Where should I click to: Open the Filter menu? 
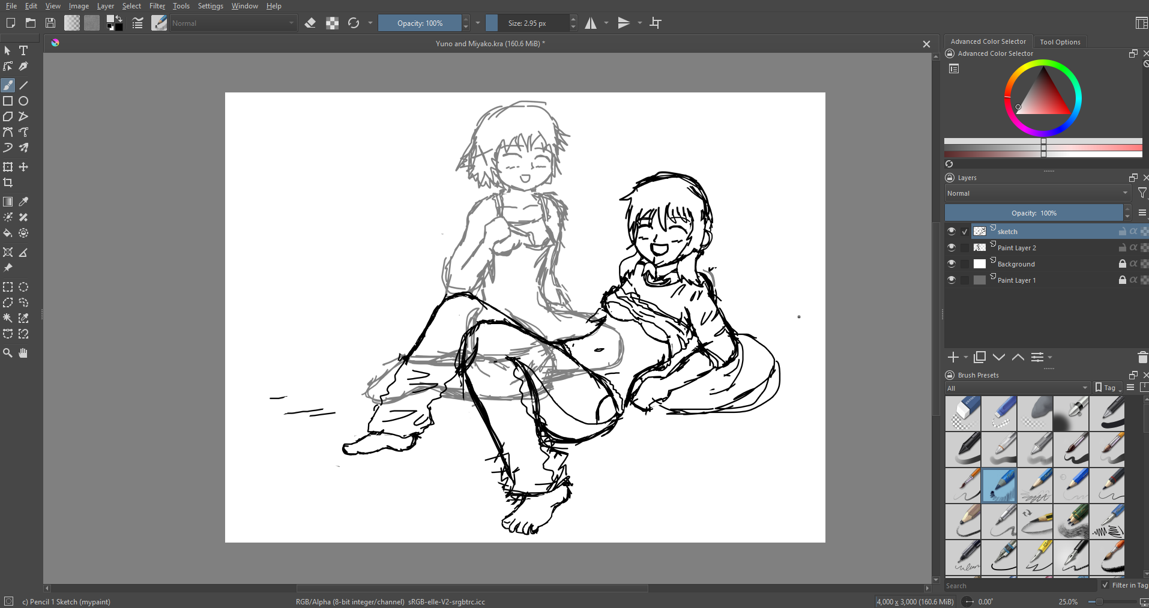157,6
